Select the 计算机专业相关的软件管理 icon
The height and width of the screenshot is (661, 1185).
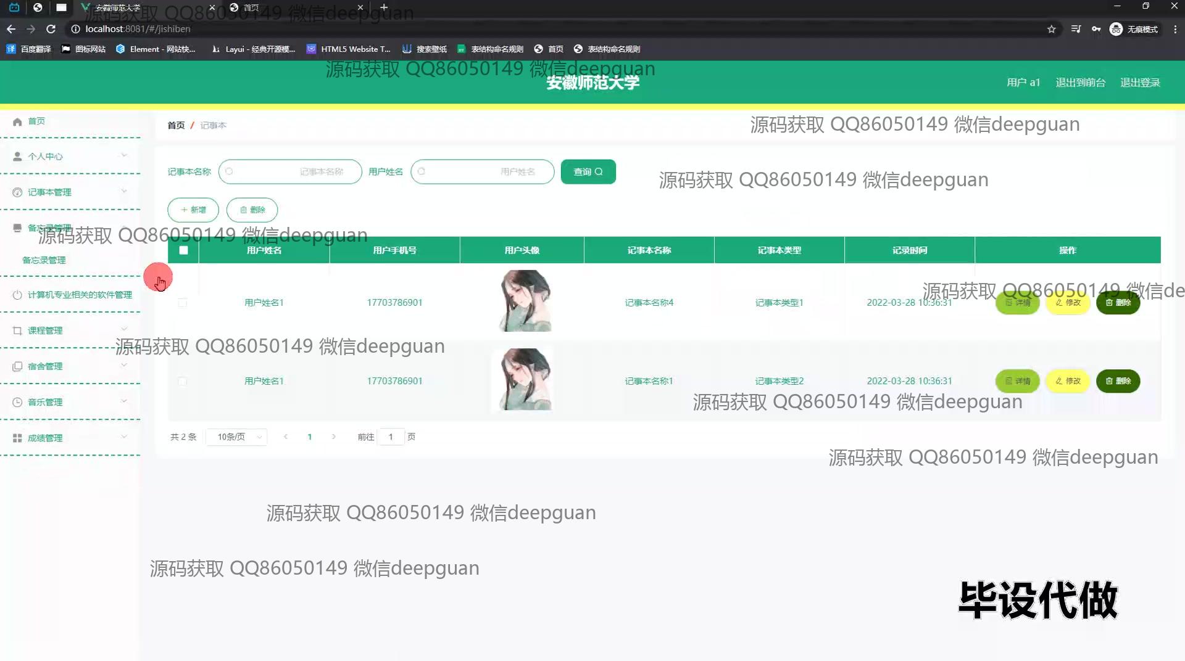(x=17, y=294)
